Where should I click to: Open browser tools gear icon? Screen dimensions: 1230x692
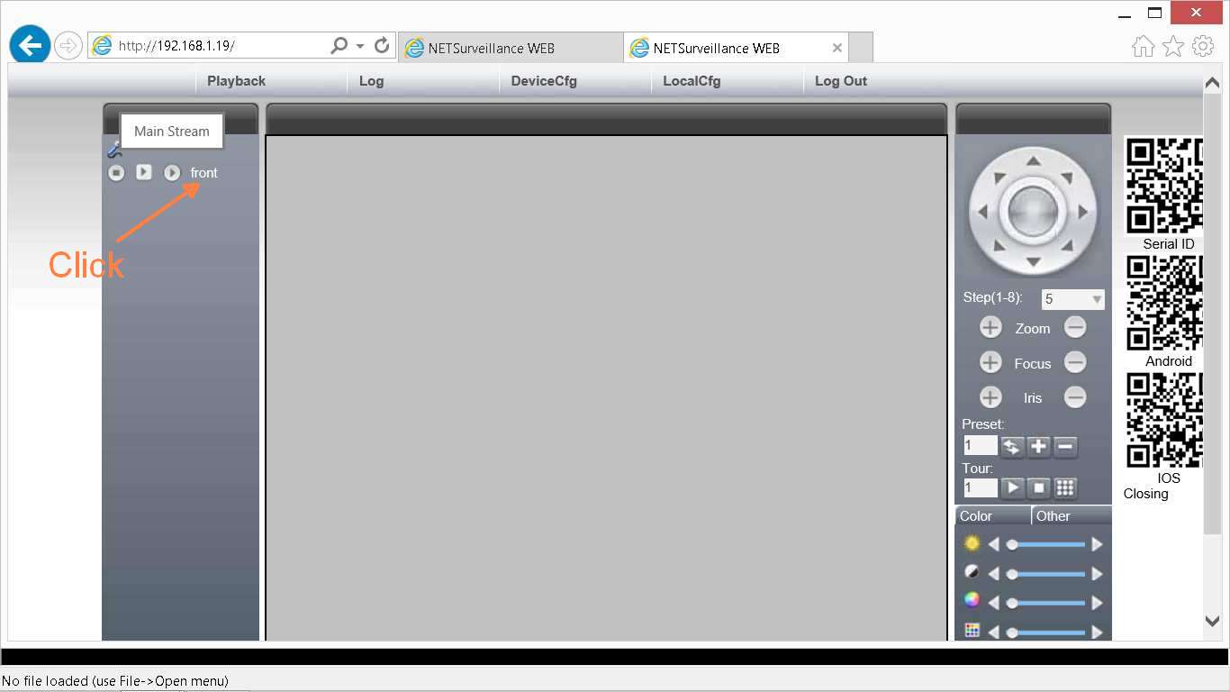click(x=1203, y=46)
